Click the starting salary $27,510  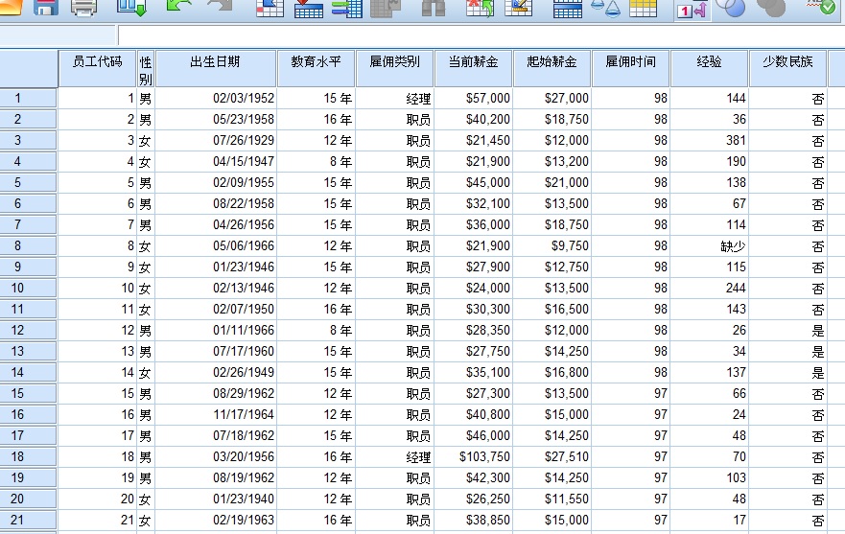552,457
